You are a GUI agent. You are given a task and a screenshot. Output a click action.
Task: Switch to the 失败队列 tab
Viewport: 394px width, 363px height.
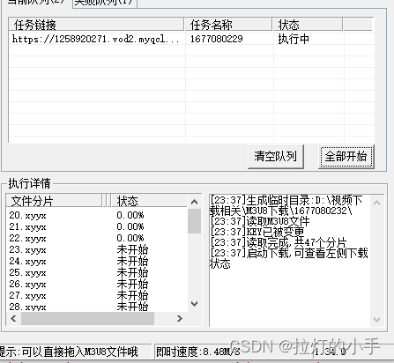pyautogui.click(x=105, y=3)
